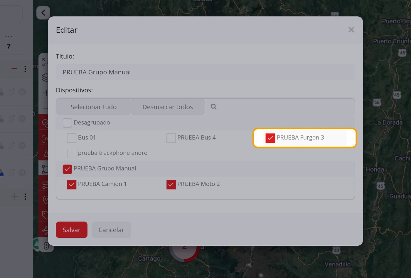
Task: Click the Selecionar tudo button
Action: [x=94, y=107]
